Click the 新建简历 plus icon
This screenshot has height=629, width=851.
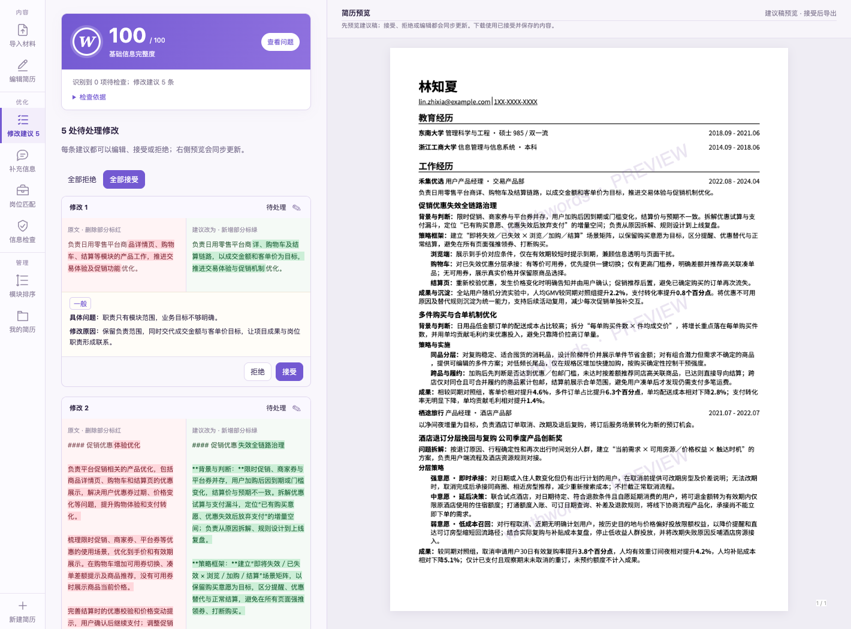22,606
